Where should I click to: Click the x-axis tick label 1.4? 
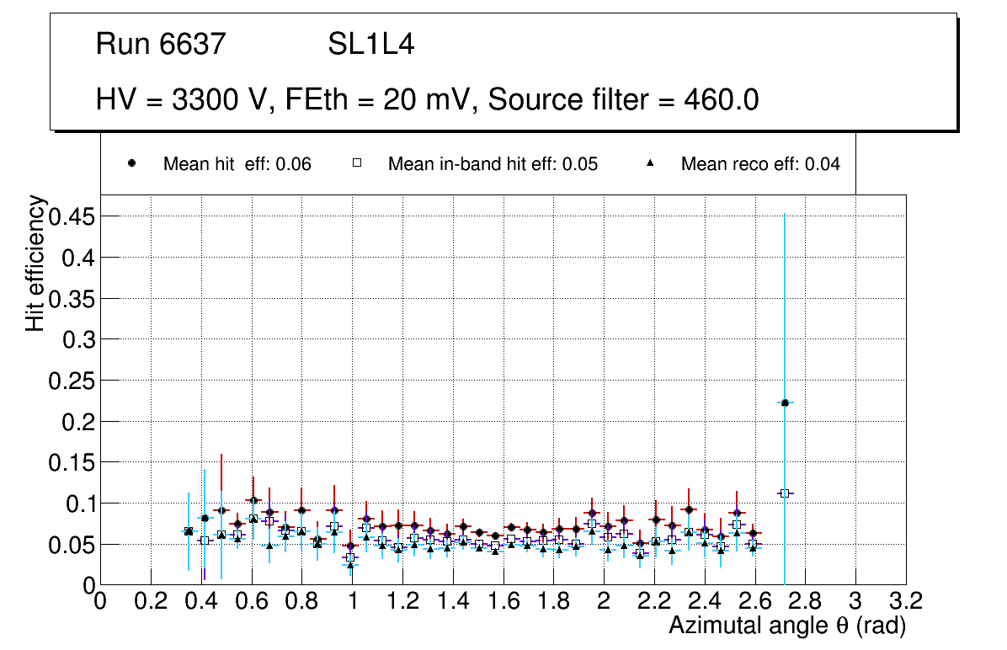[452, 601]
